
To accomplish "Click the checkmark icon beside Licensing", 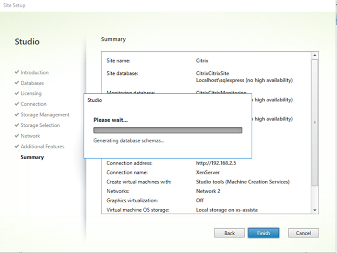I will 17,93.
